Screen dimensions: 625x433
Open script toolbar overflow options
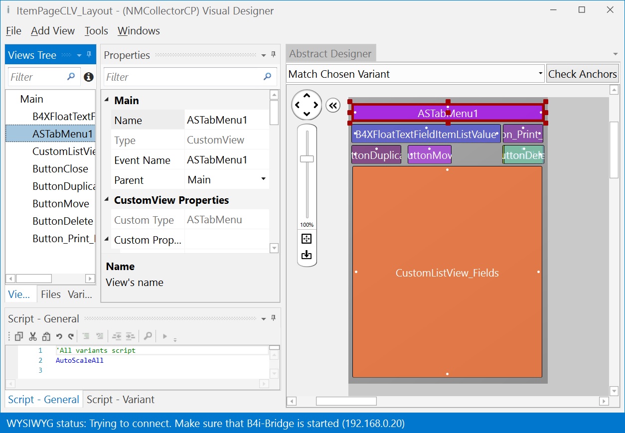point(175,339)
